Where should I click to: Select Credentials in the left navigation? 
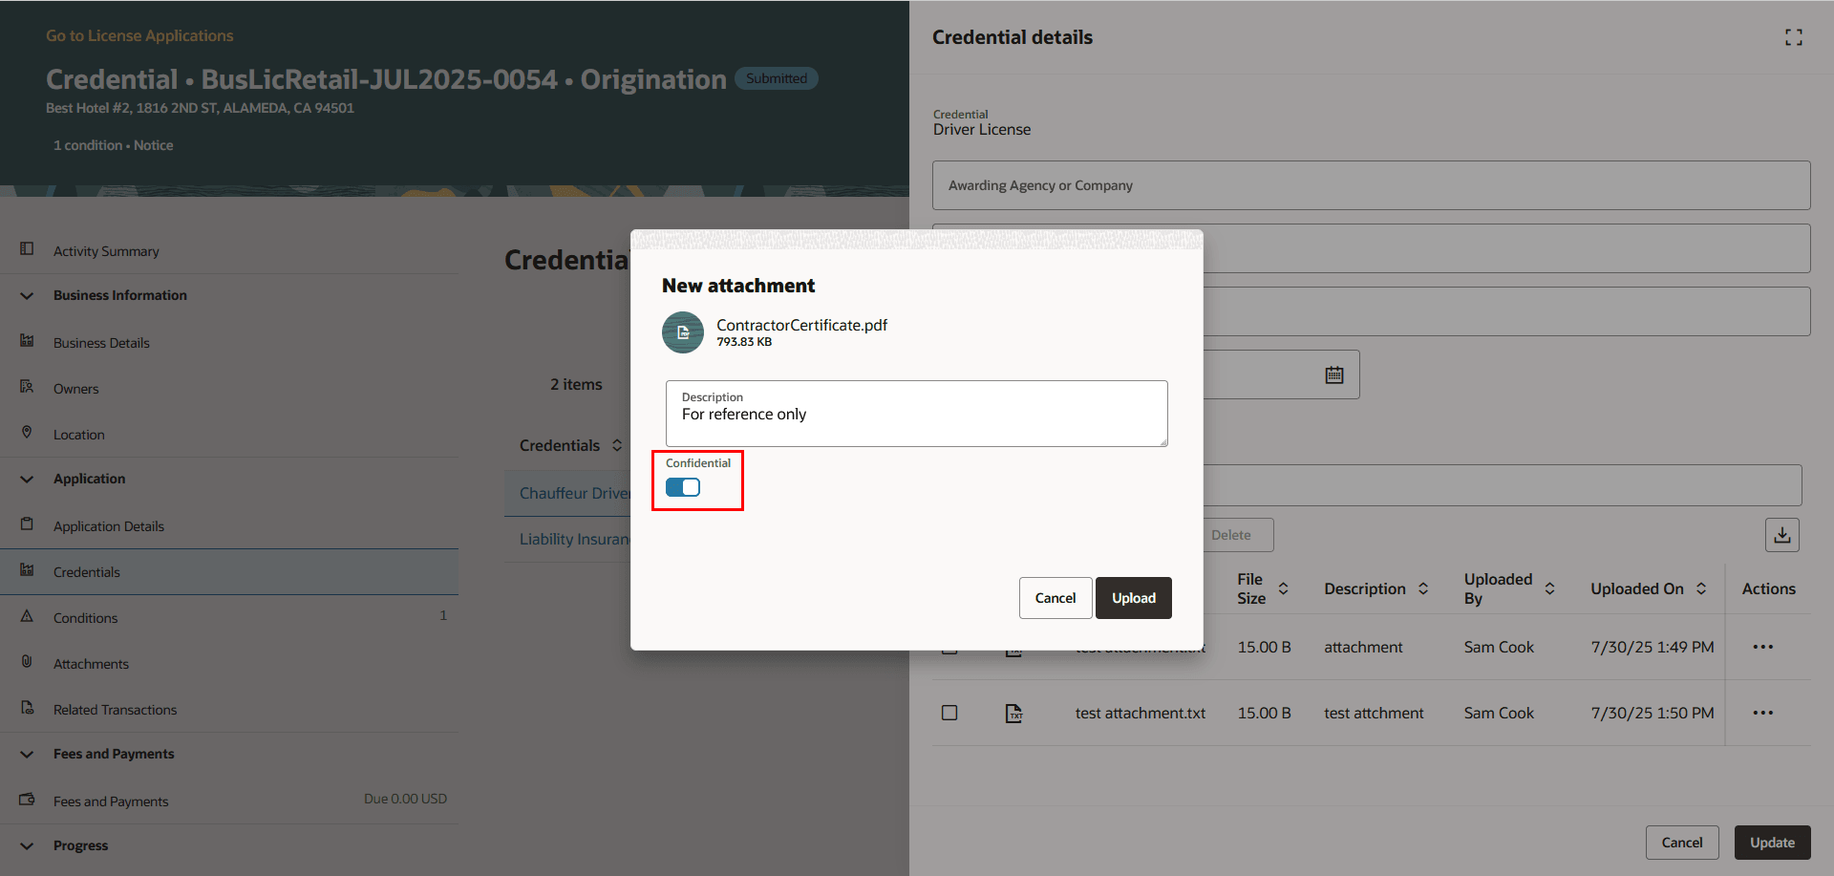coord(87,571)
